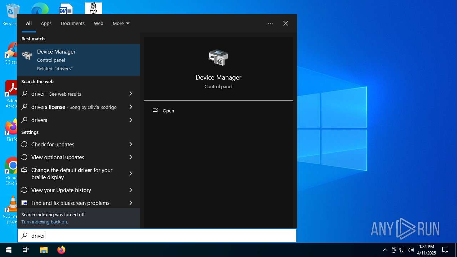Viewport: 457px width, 257px height.
Task: Expand arrow for braille display driver setting
Action: tap(131, 173)
